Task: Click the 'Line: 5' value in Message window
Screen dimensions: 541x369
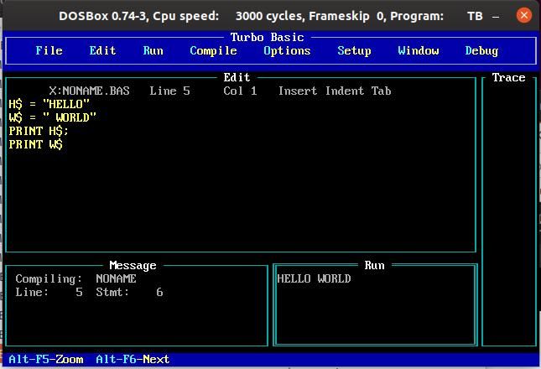Action: click(x=49, y=293)
